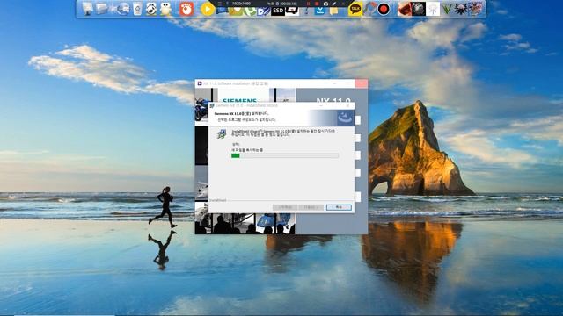Launch the red record circle app in dock
This screenshot has width=563, height=316.
384,9
